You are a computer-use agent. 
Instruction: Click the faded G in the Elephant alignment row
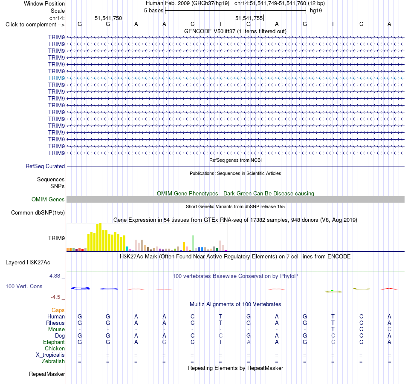click(x=164, y=342)
